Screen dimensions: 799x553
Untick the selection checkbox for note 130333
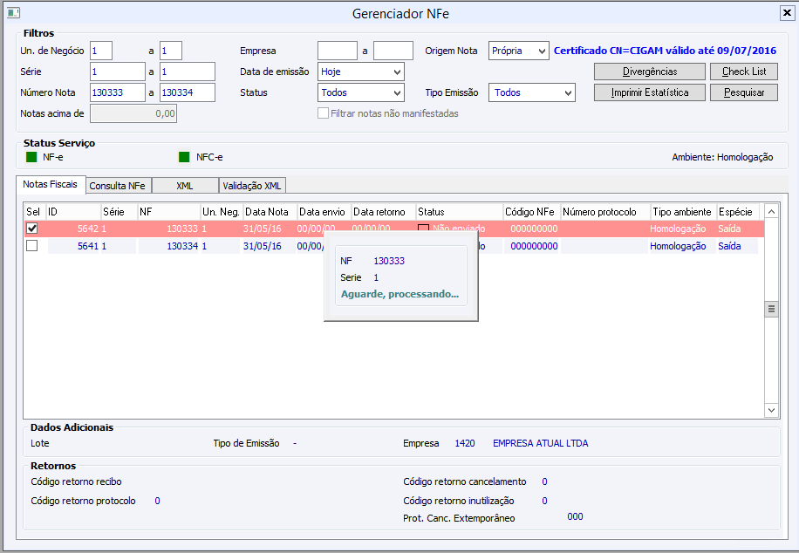click(32, 229)
